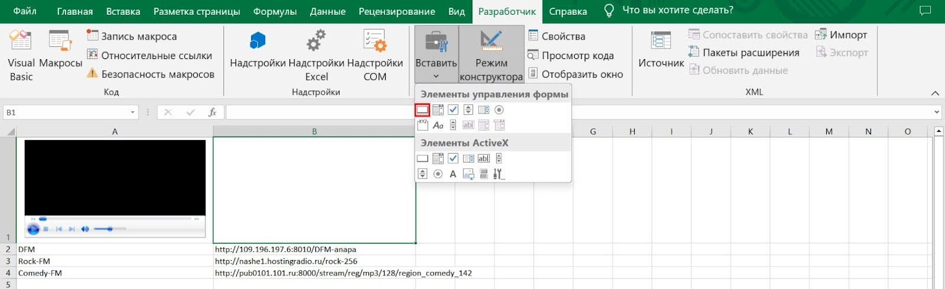945x289 pixels.
Task: Collapse the Вставить controls dropdown
Action: click(x=436, y=54)
